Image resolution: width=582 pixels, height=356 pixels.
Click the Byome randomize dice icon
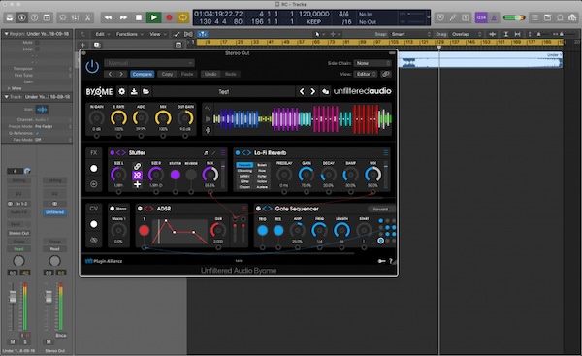click(326, 91)
